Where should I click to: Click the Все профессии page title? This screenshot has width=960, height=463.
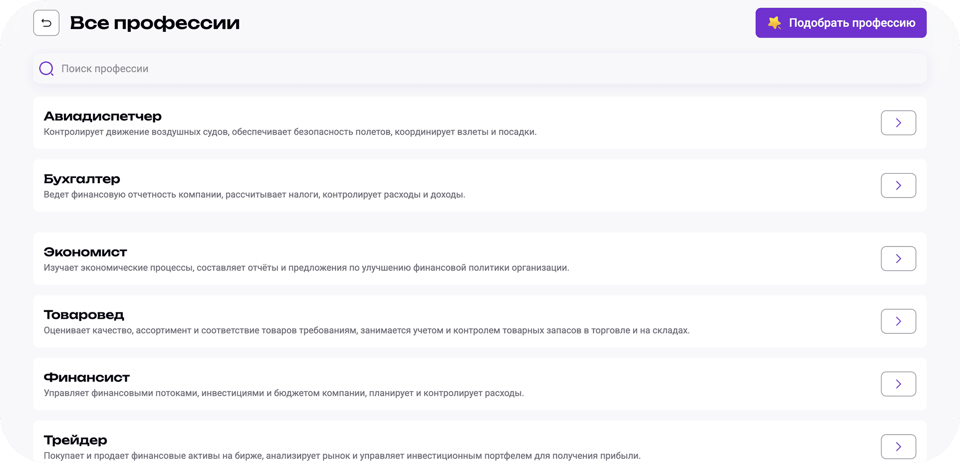[155, 22]
